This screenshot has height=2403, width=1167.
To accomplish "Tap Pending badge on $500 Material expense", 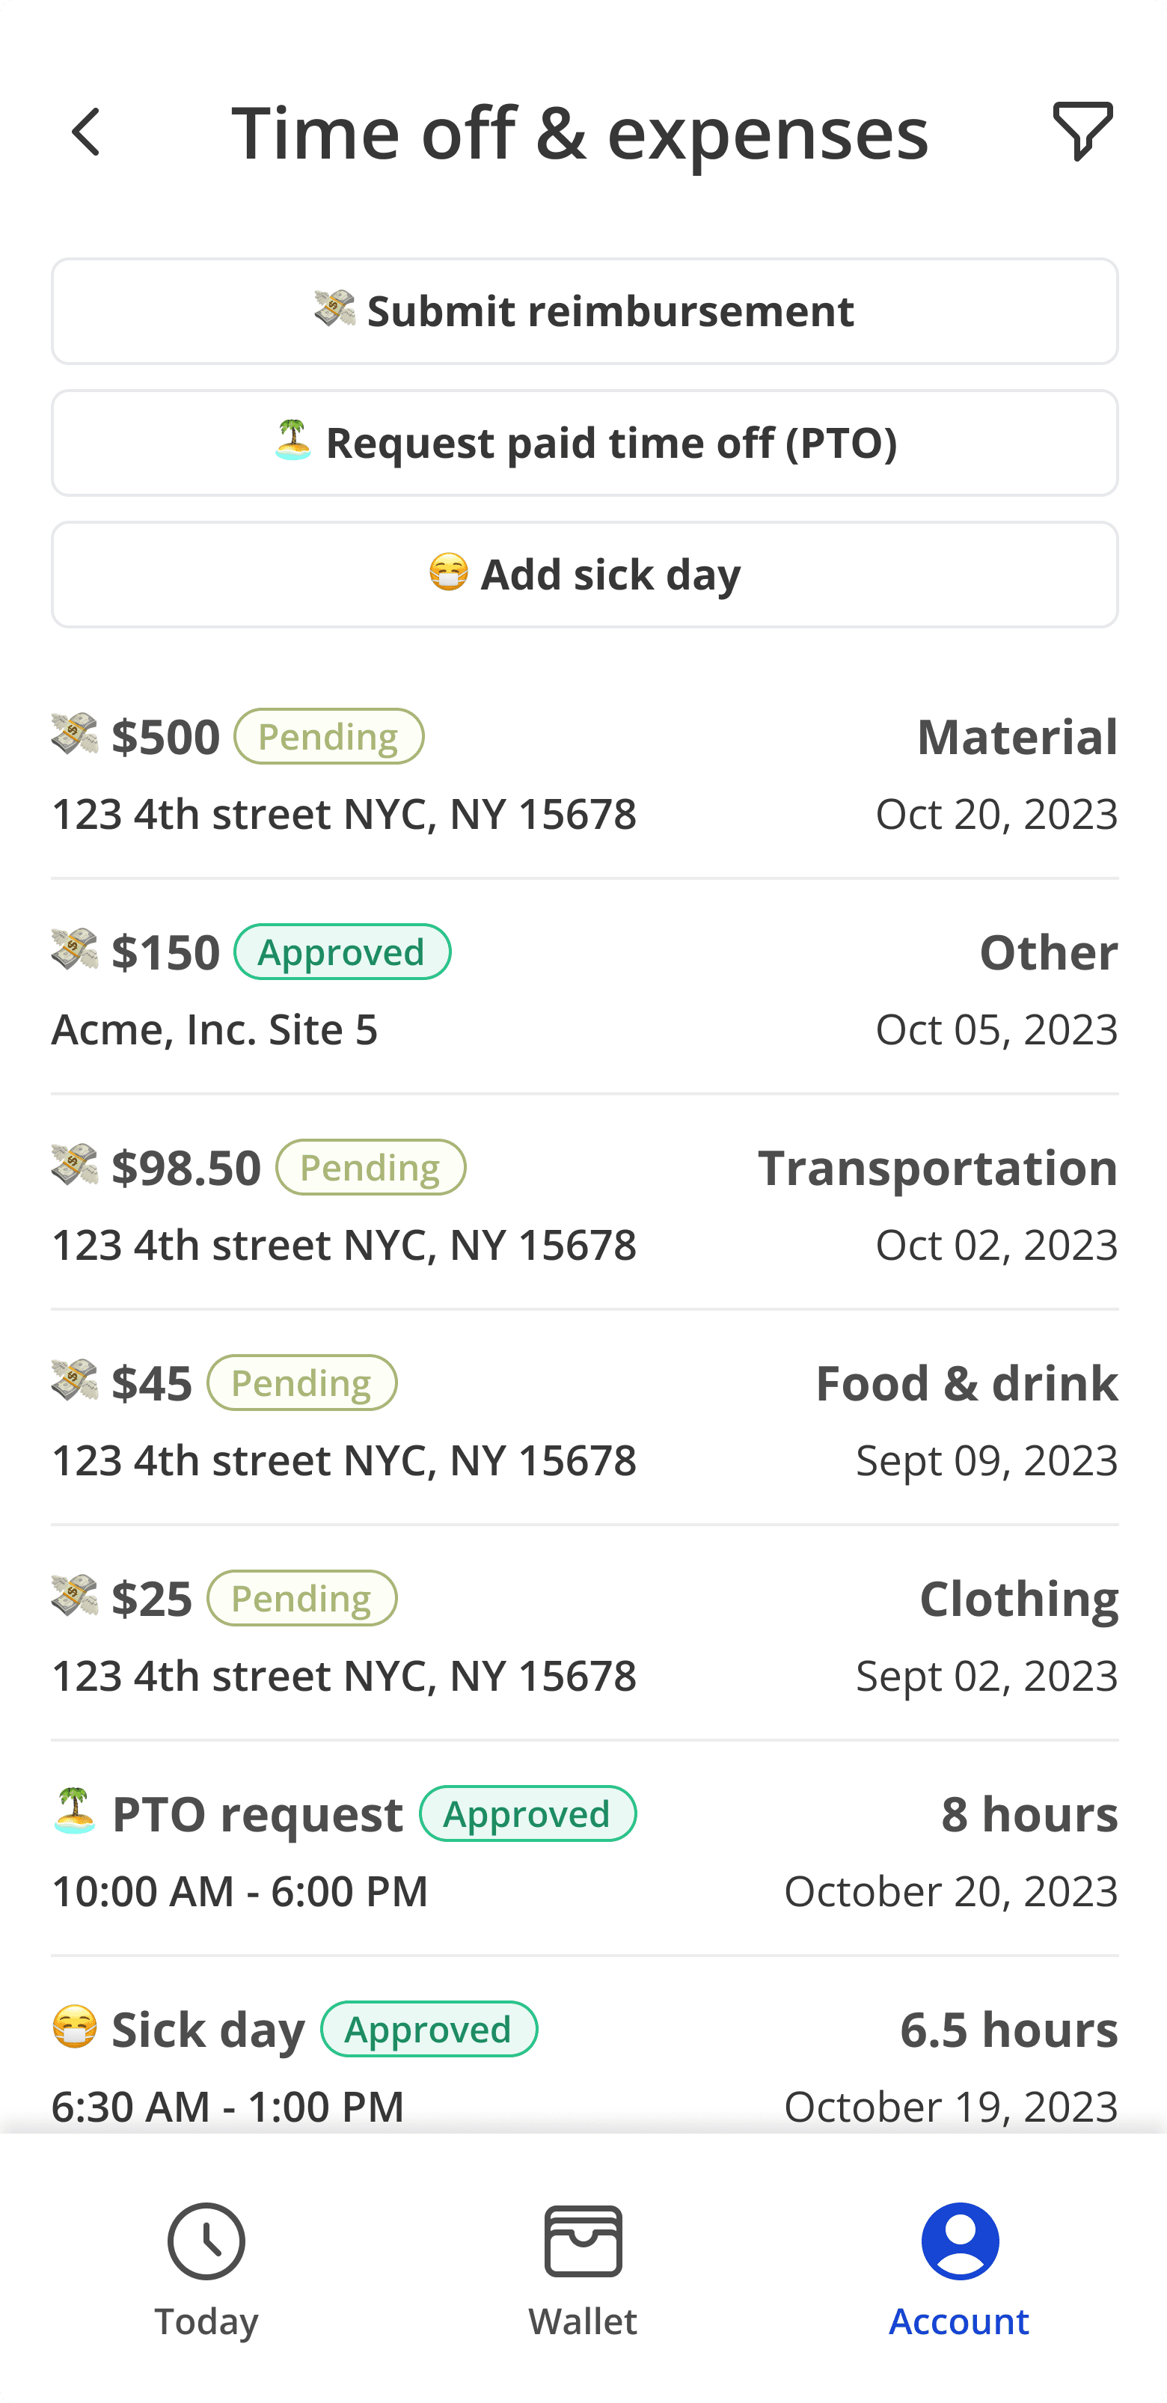I will tap(328, 736).
